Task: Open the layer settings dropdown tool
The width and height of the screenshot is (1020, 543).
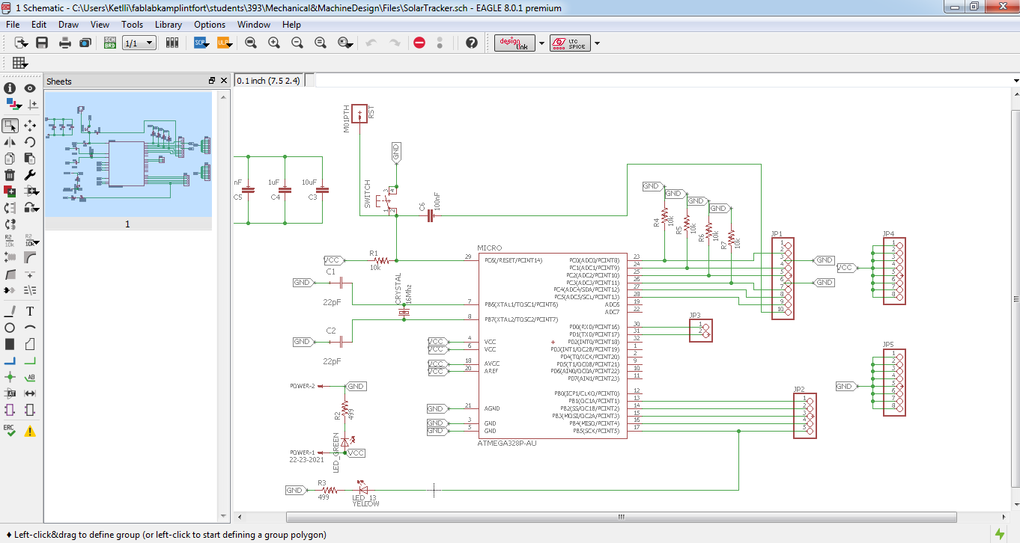Action: (12, 104)
